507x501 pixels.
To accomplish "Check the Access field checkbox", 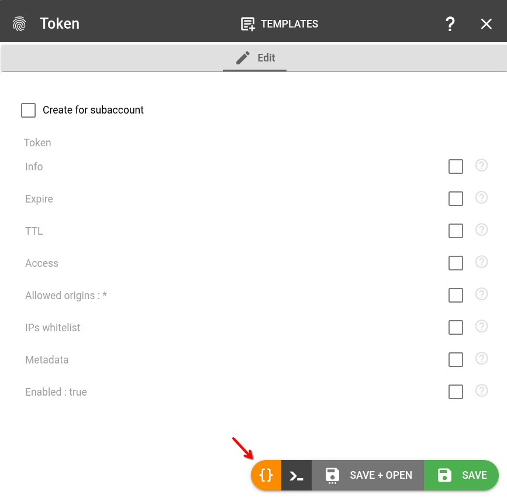I will pos(456,263).
